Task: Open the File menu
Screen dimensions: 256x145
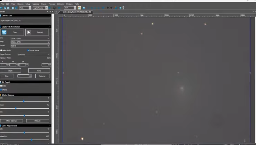Action: 2,4
